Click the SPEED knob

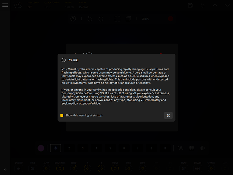(74, 169)
